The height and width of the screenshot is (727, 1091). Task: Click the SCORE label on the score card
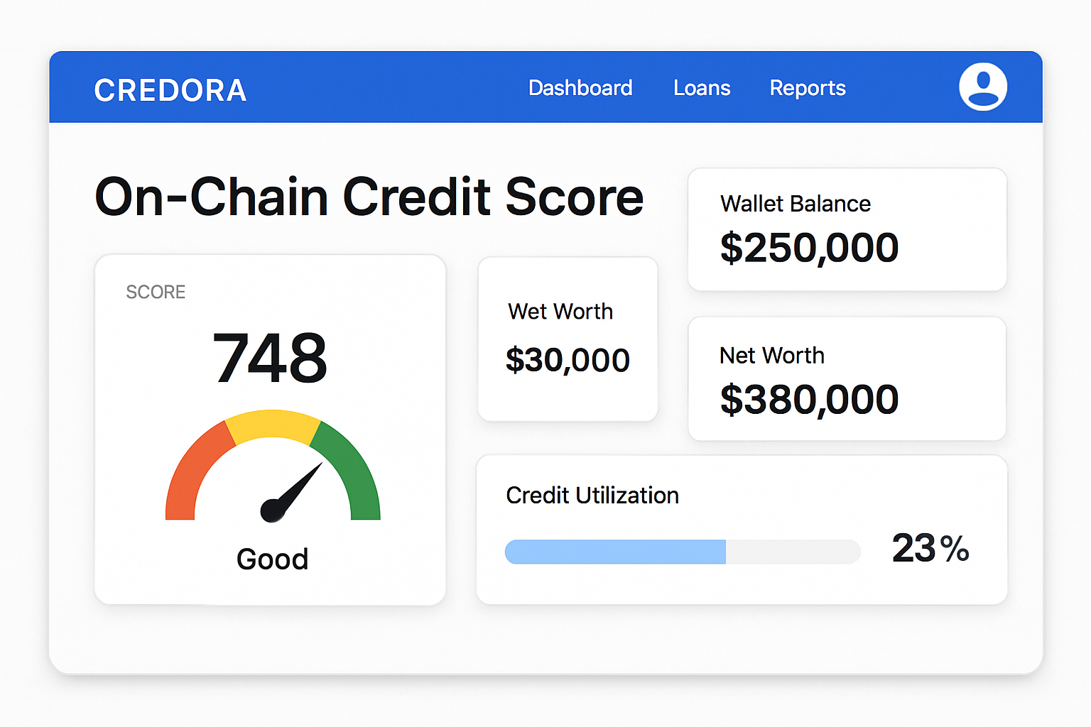[x=156, y=291]
